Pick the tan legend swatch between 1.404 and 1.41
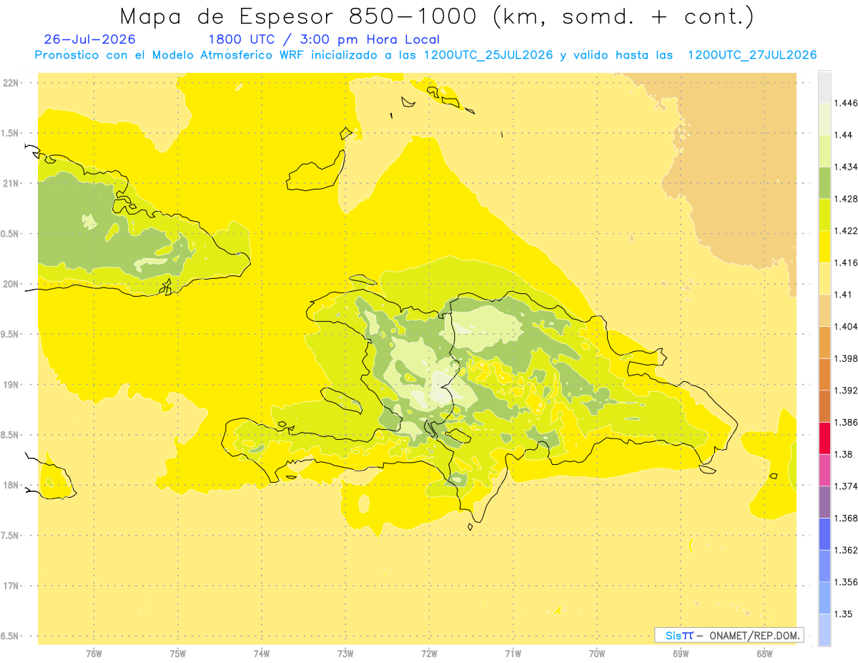Viewport: 858px width, 663px height. 824,310
